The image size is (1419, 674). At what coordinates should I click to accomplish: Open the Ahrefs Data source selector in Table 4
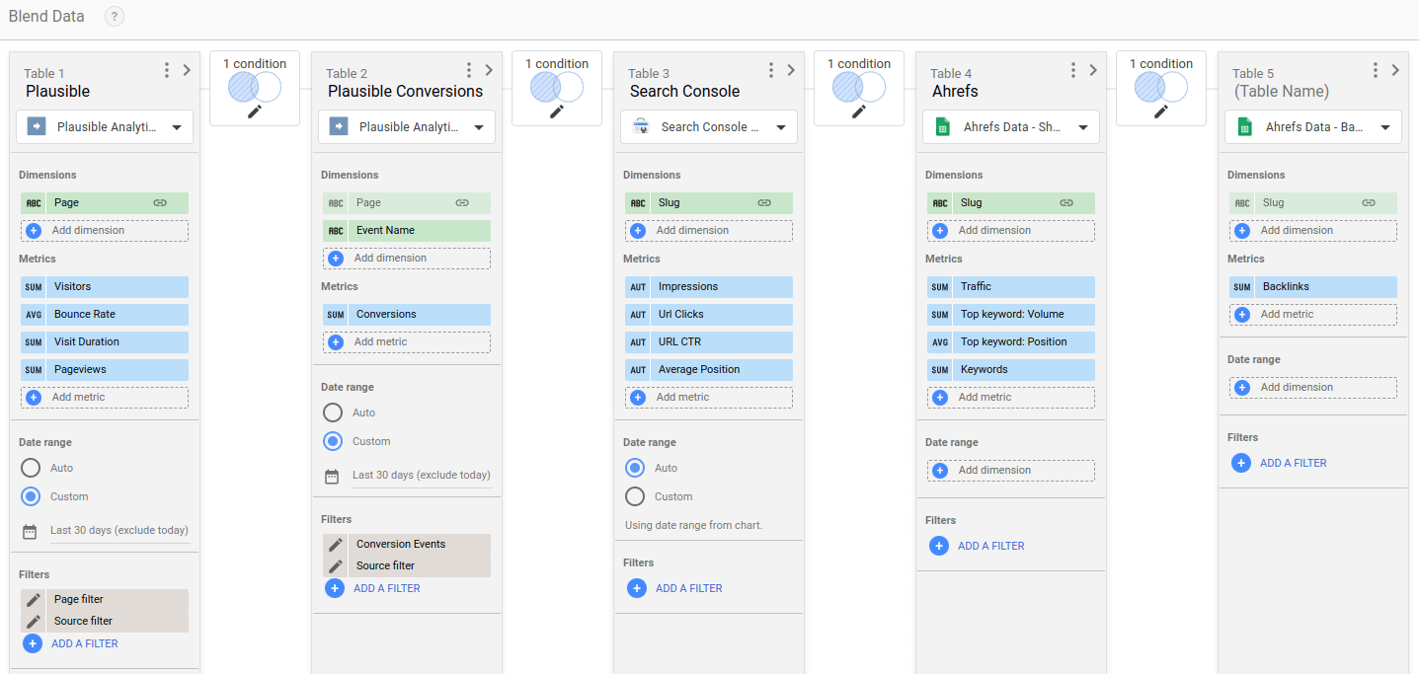(x=1010, y=126)
